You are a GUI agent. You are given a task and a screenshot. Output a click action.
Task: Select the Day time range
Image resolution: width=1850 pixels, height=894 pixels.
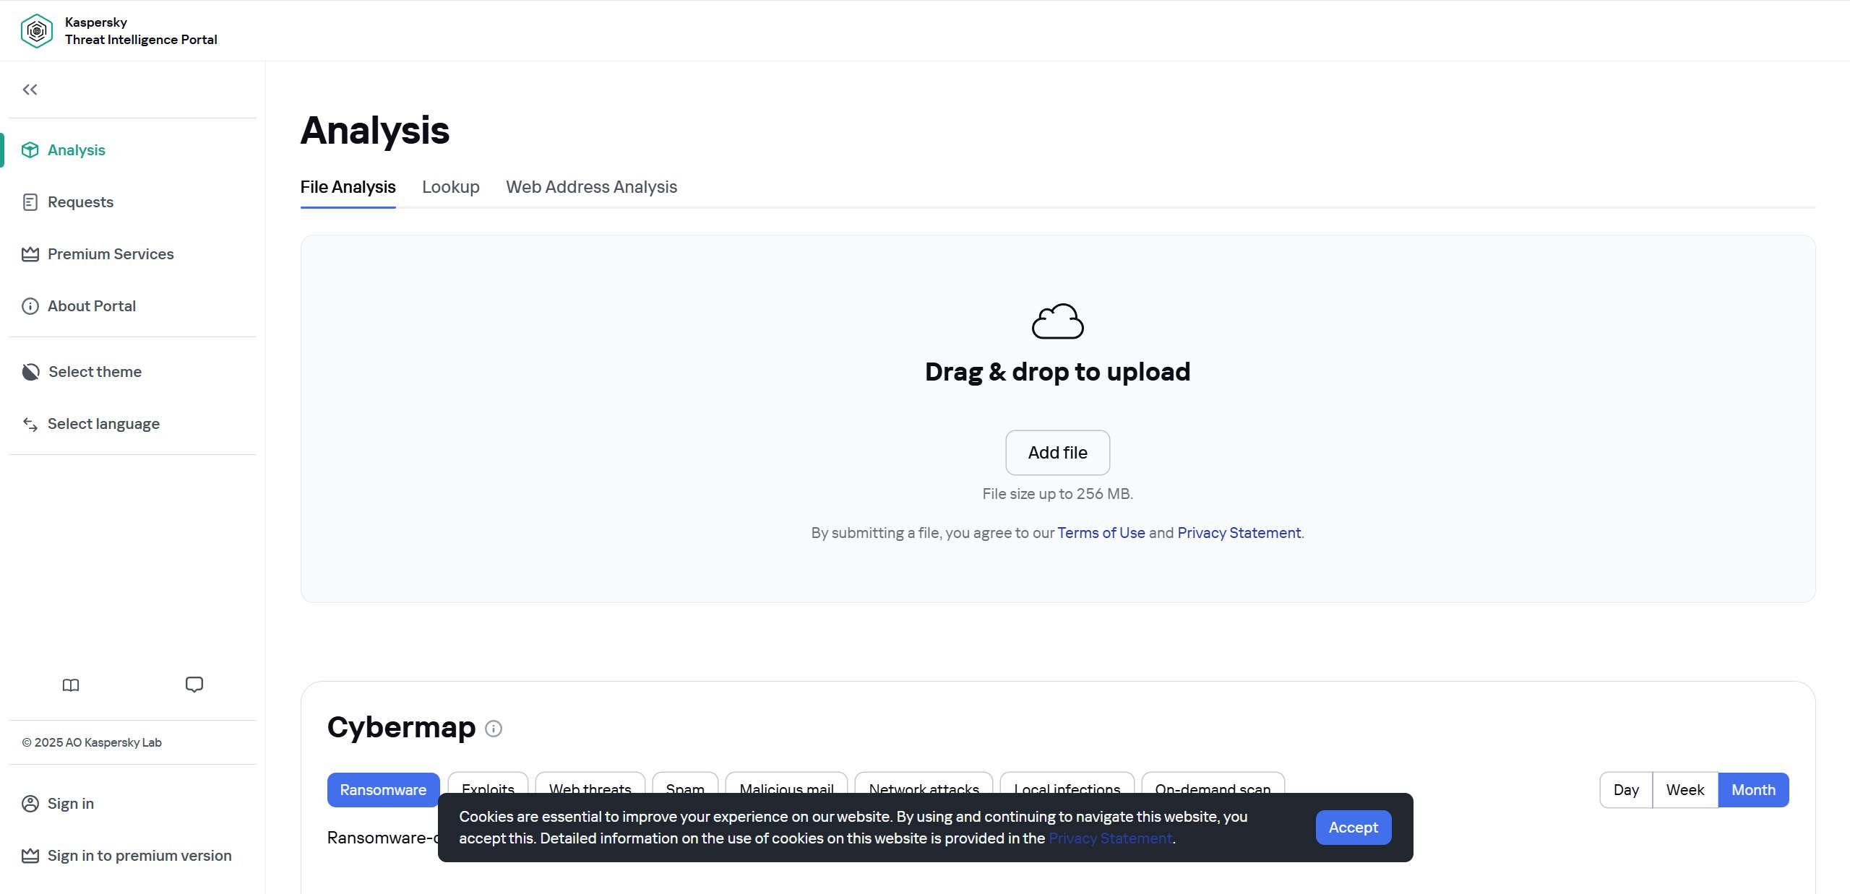(x=1626, y=790)
